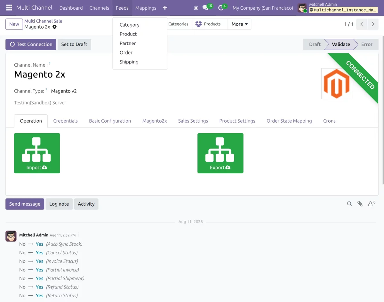Select Shipping in Feeds dropdown
The height and width of the screenshot is (302, 384).
coord(140,62)
